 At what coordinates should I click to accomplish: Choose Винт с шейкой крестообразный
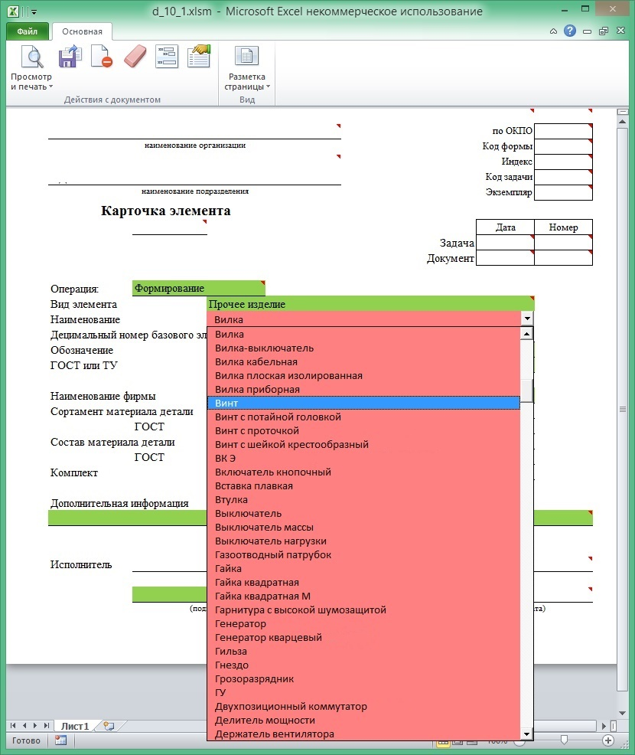pyautogui.click(x=363, y=444)
